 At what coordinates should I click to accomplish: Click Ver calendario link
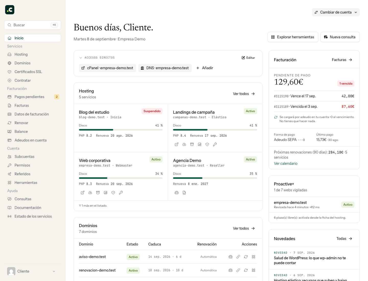(286, 163)
